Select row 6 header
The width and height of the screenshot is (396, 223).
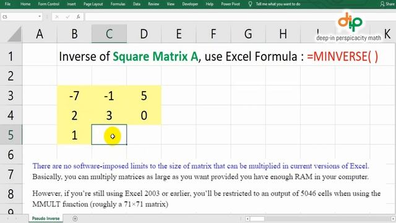[11, 154]
